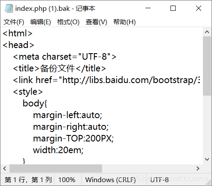Place cursor on the meta charset line
Screen dimensions: 212x186
tap(64, 57)
